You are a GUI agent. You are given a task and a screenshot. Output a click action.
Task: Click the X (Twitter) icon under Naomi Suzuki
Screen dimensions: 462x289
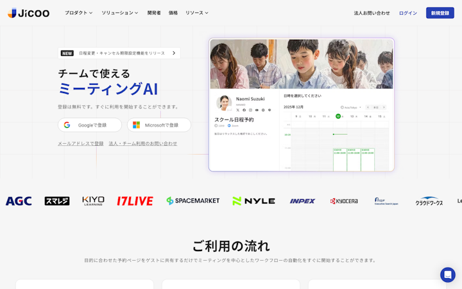pyautogui.click(x=238, y=110)
